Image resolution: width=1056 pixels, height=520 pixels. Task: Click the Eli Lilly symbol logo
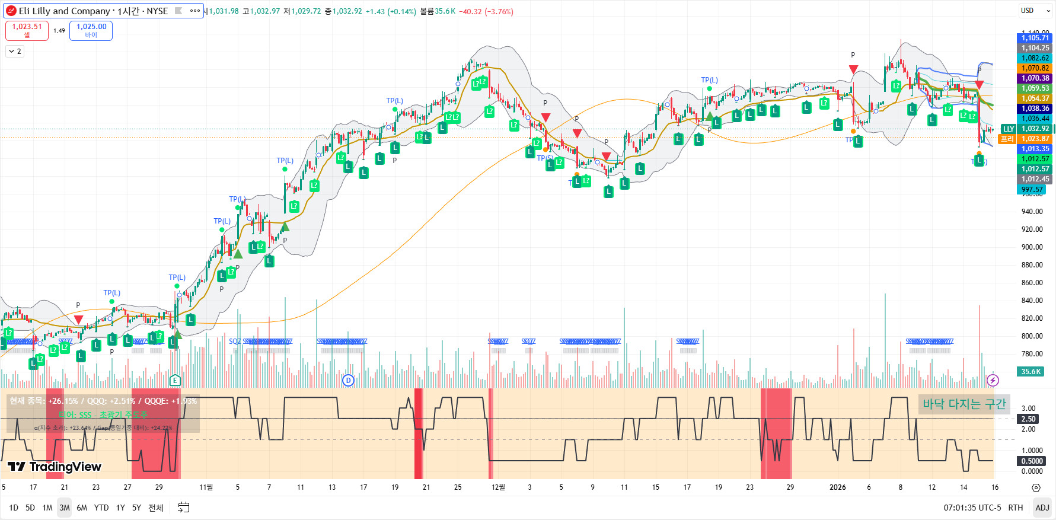tap(11, 11)
